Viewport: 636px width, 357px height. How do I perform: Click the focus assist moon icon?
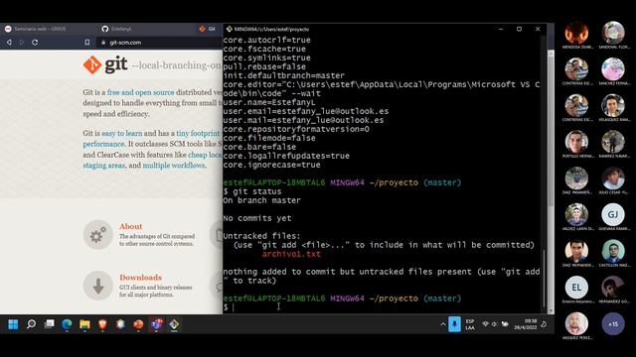pos(544,324)
